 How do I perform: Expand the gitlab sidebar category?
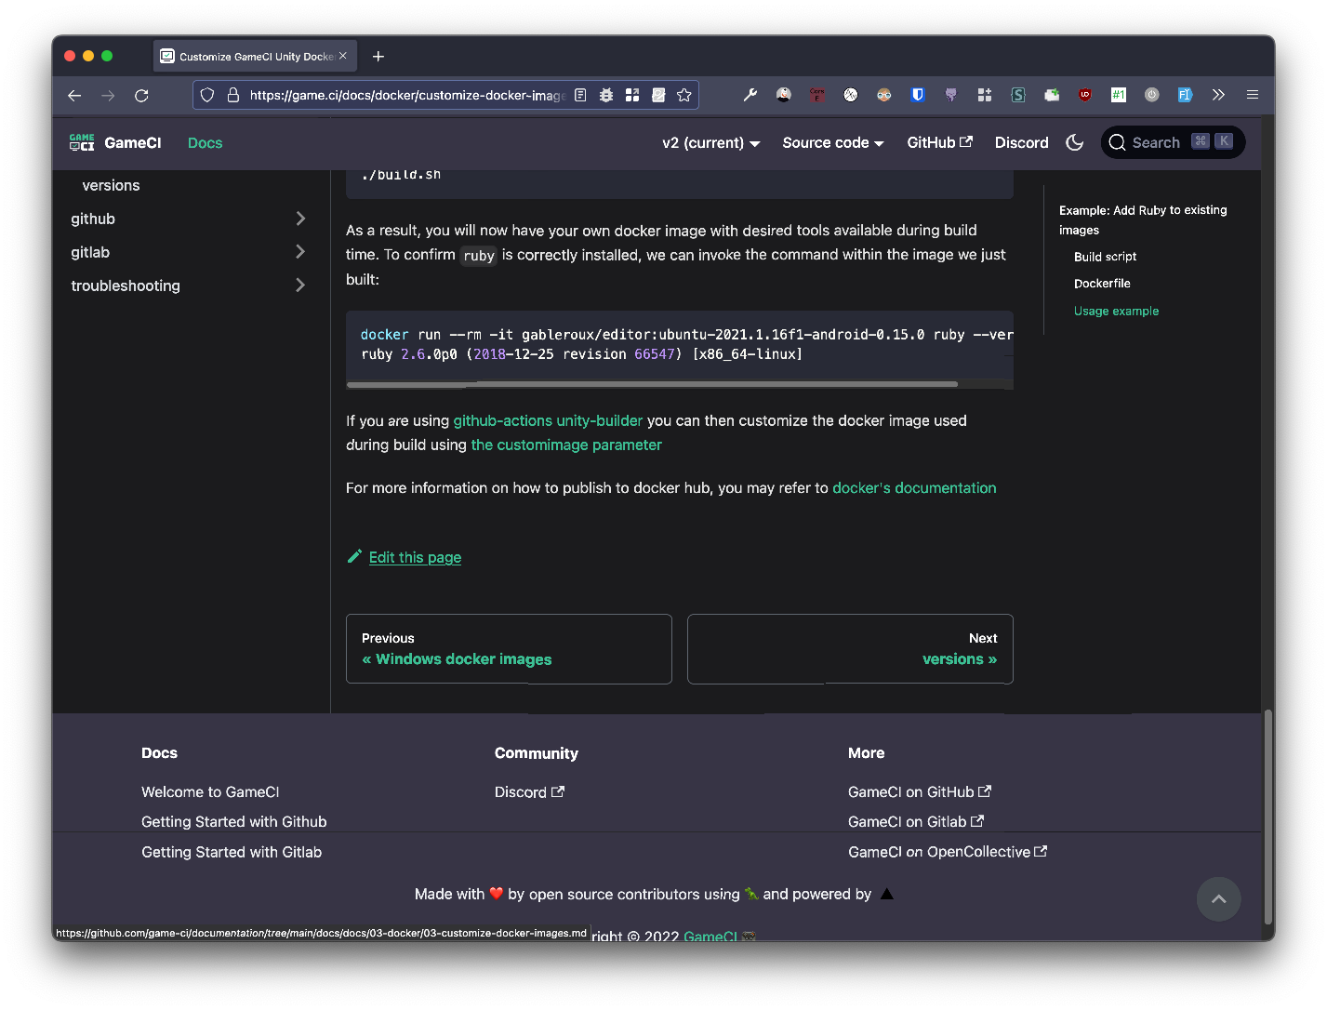(x=189, y=252)
